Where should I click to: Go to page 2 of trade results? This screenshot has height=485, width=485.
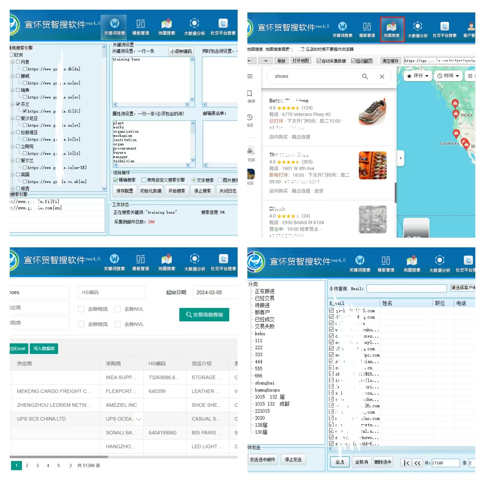coord(27,466)
